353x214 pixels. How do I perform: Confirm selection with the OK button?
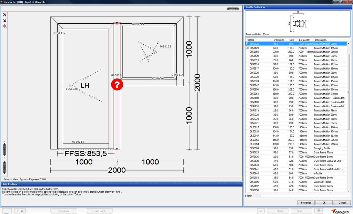324,203
